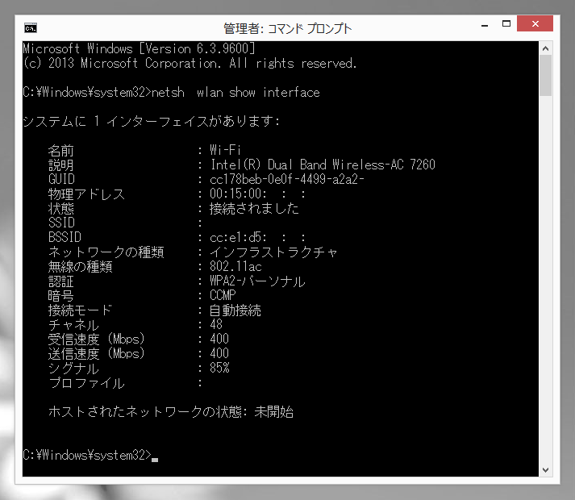Click the プロファイル label
575x500 pixels.
pos(86,383)
